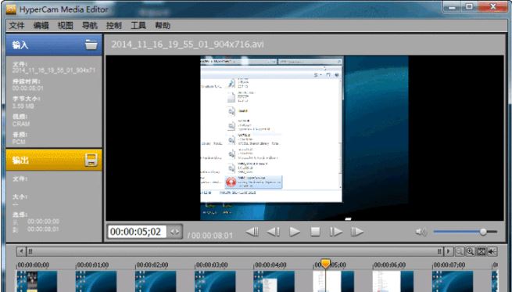Click the 持续时间 label in input panel

tap(27, 81)
